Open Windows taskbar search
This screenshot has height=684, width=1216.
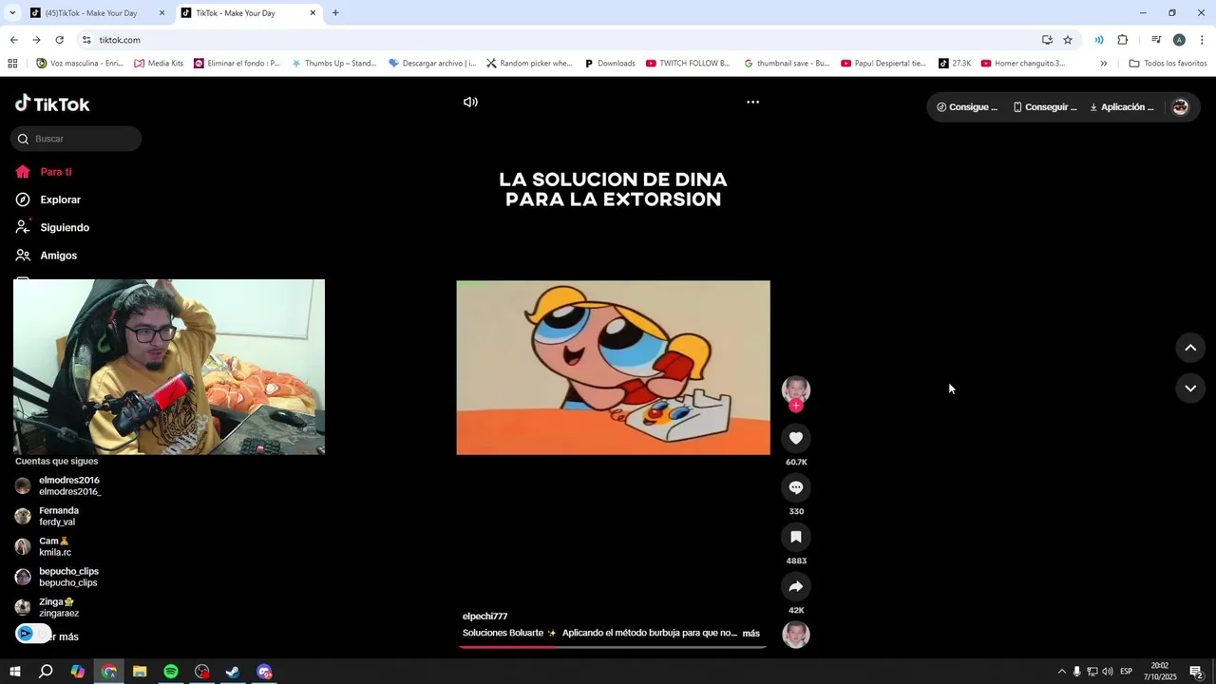pyautogui.click(x=46, y=672)
